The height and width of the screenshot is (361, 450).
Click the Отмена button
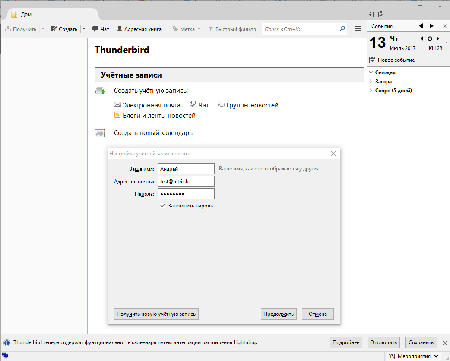point(318,314)
